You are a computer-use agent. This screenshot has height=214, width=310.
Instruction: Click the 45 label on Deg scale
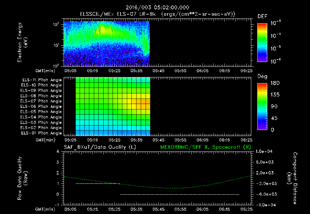tap(274, 118)
